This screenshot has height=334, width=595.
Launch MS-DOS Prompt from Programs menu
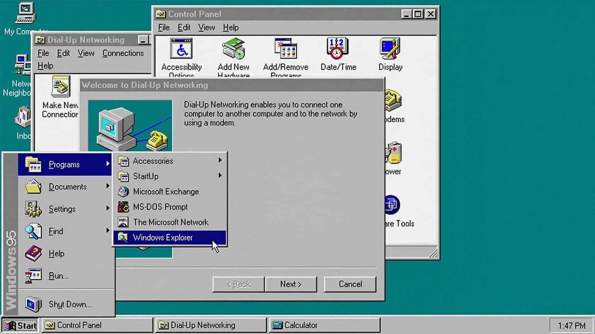point(160,207)
